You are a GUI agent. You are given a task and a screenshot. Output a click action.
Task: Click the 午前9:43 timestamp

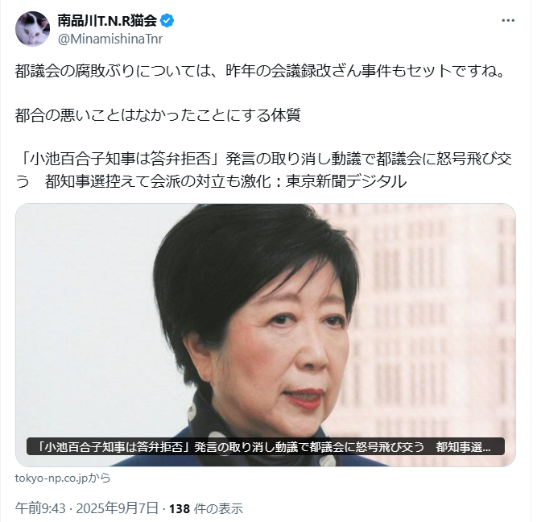[40, 508]
